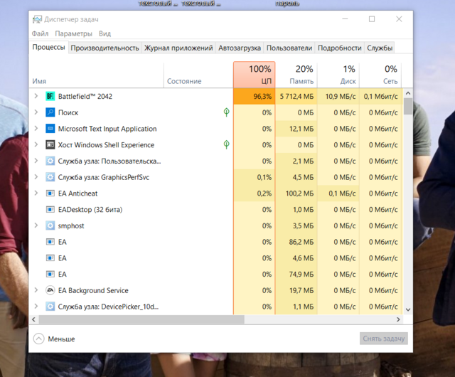Expand the Battlefield 2042 process group

[x=36, y=96]
